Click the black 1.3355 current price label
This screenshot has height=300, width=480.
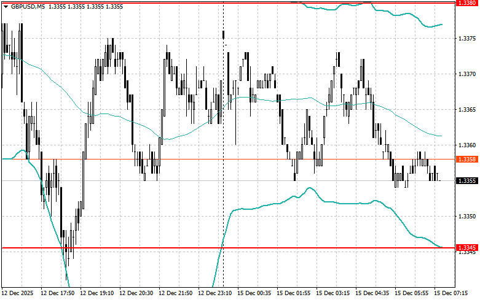(x=467, y=181)
